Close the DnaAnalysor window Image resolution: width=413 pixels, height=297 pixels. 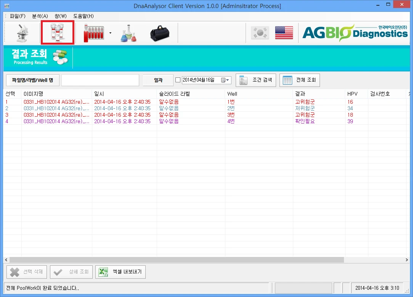click(402, 5)
